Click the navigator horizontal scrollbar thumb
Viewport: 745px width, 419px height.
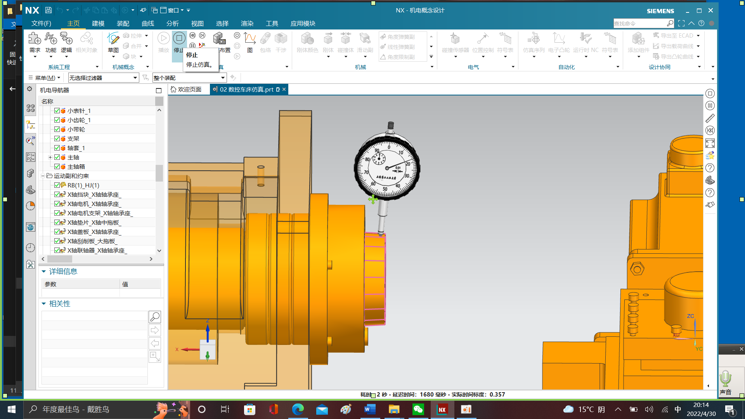59,259
